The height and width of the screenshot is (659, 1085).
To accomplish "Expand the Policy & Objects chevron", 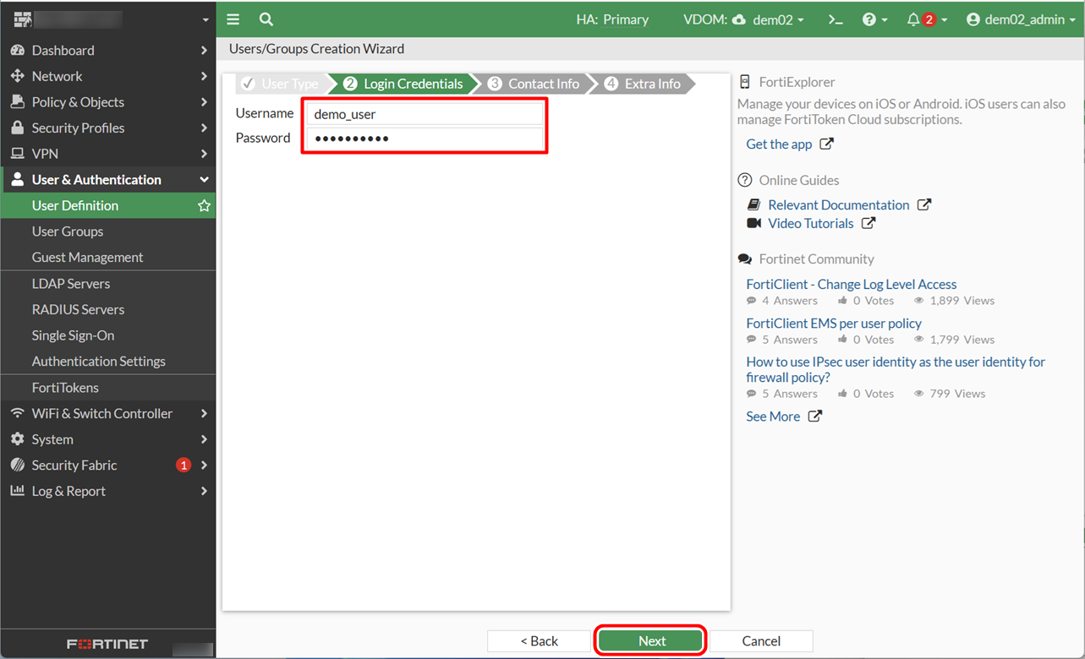I will tap(204, 102).
